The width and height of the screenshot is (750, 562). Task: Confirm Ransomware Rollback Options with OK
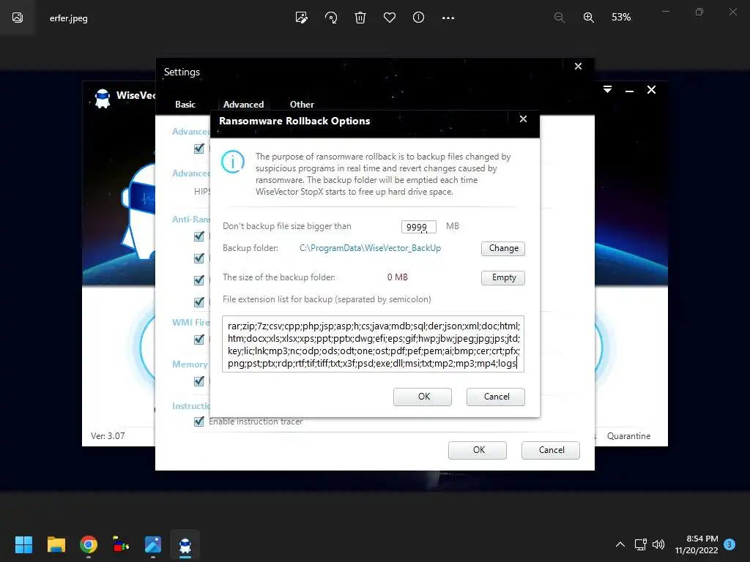pyautogui.click(x=423, y=397)
